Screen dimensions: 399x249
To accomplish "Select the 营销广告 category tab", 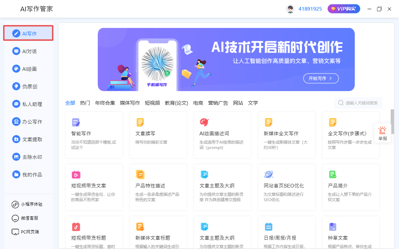I will [x=218, y=103].
